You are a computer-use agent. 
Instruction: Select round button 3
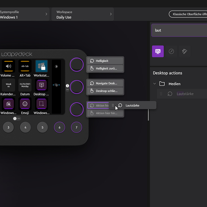click(8, 127)
